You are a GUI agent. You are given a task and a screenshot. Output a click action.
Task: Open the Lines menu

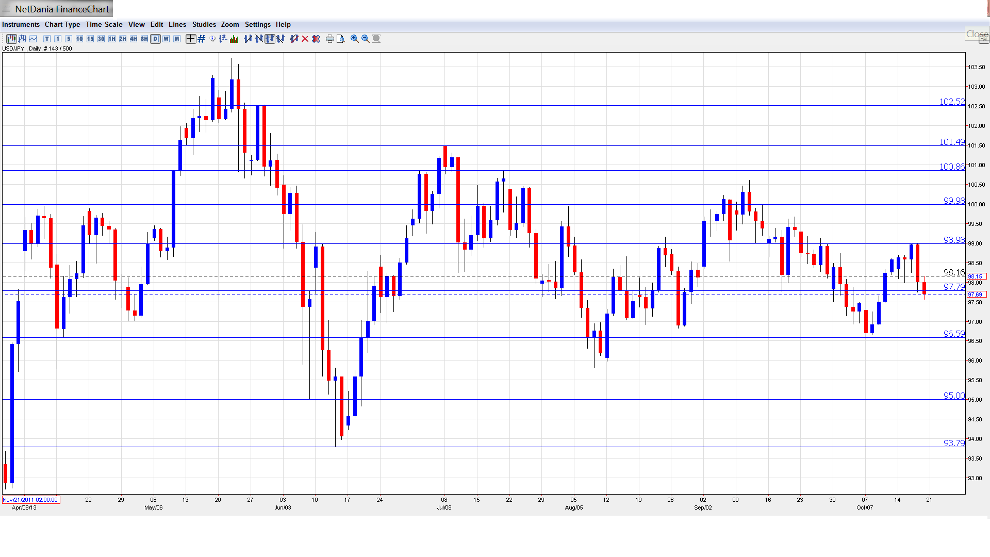(177, 24)
